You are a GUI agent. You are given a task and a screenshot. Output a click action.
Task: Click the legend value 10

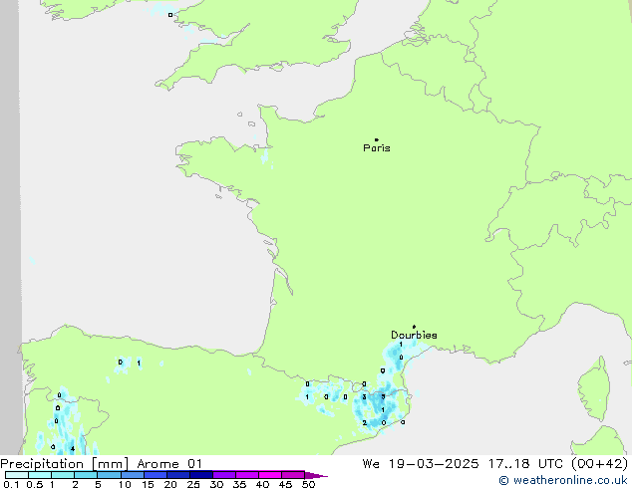(x=125, y=484)
